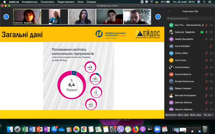This screenshot has height=134, width=215.
Task: Open OneDrive from the dock
Action: point(61,129)
